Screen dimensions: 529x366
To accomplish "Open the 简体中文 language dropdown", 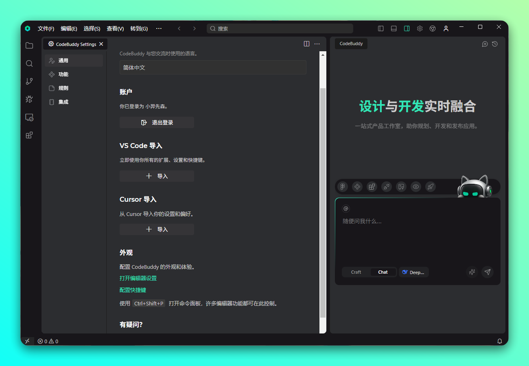I will pos(213,68).
